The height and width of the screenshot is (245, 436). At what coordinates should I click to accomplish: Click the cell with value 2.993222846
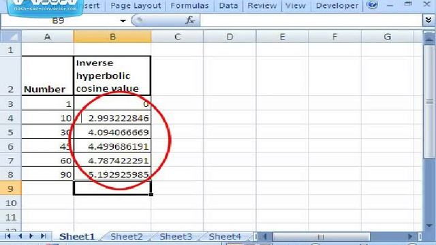pos(112,118)
